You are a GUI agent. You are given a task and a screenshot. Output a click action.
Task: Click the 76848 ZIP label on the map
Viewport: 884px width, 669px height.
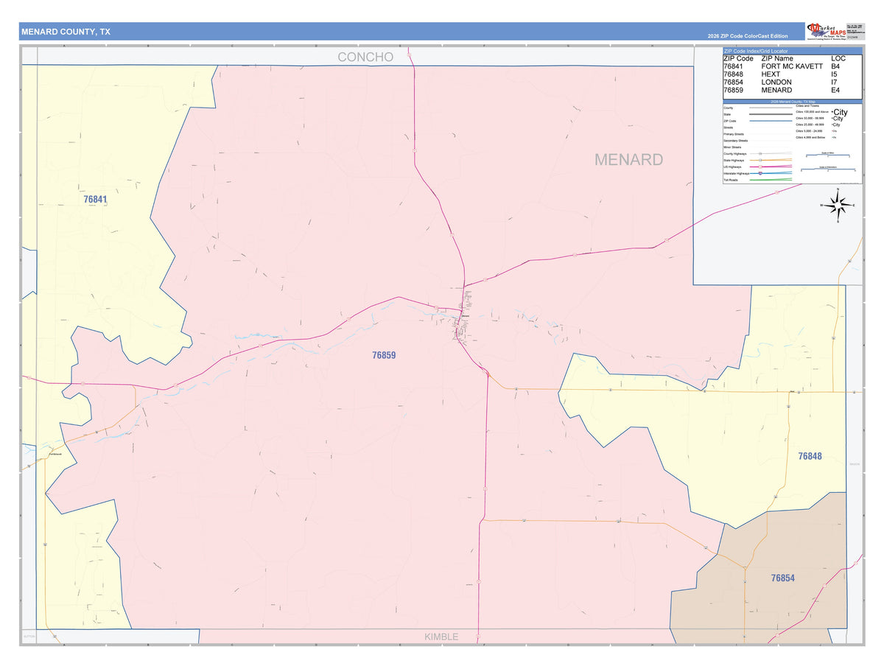coord(810,456)
